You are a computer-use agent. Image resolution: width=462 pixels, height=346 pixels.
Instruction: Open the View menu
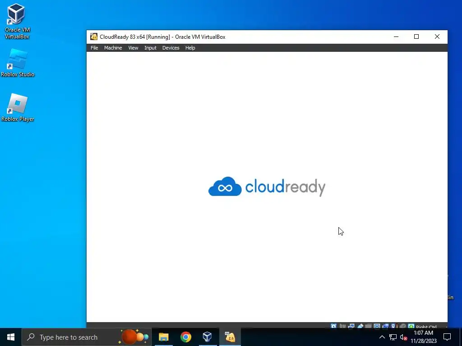(x=133, y=48)
